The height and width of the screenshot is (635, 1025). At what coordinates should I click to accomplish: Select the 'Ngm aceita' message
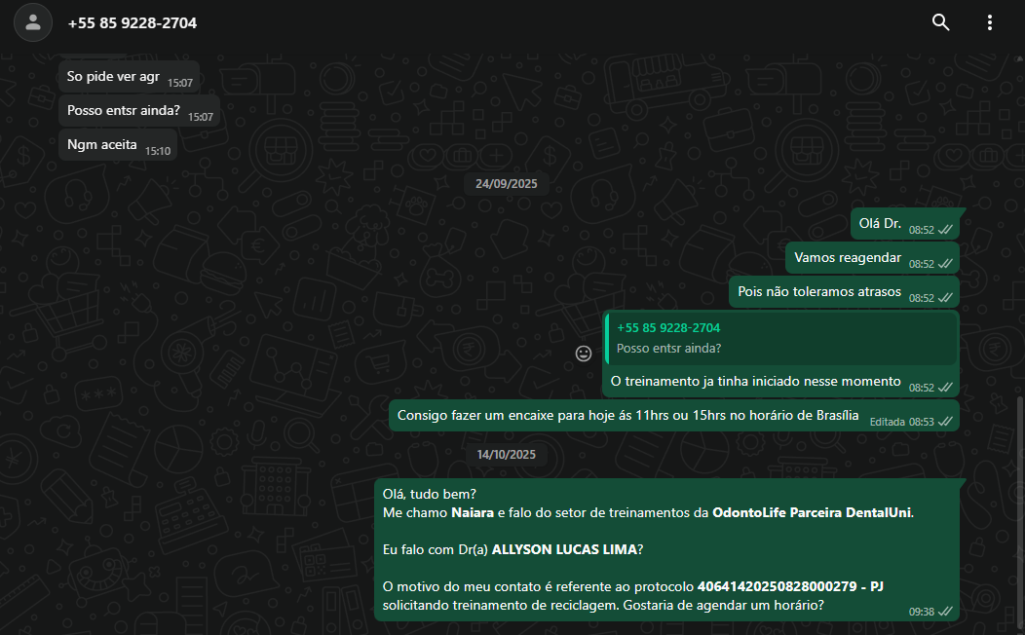click(118, 145)
